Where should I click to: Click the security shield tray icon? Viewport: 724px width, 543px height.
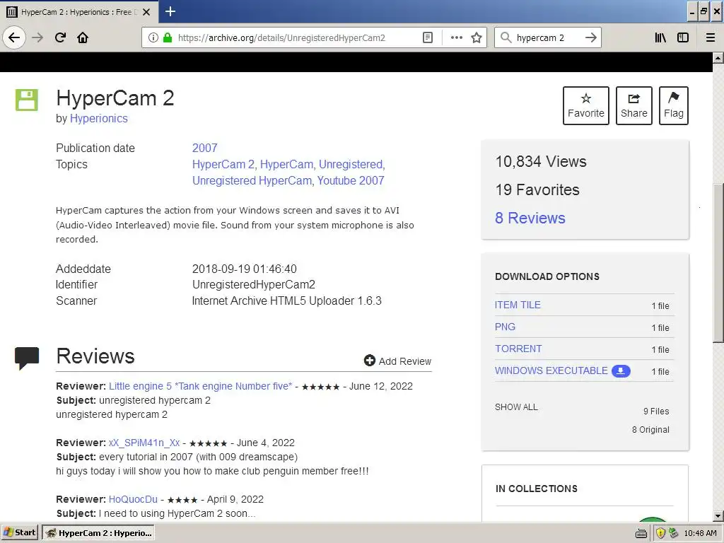tap(661, 533)
